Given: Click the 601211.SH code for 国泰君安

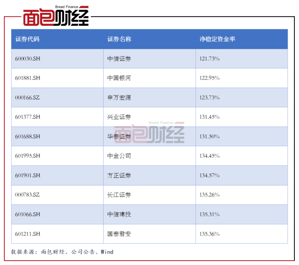Looking at the screenshot, I should pyautogui.click(x=28, y=234).
